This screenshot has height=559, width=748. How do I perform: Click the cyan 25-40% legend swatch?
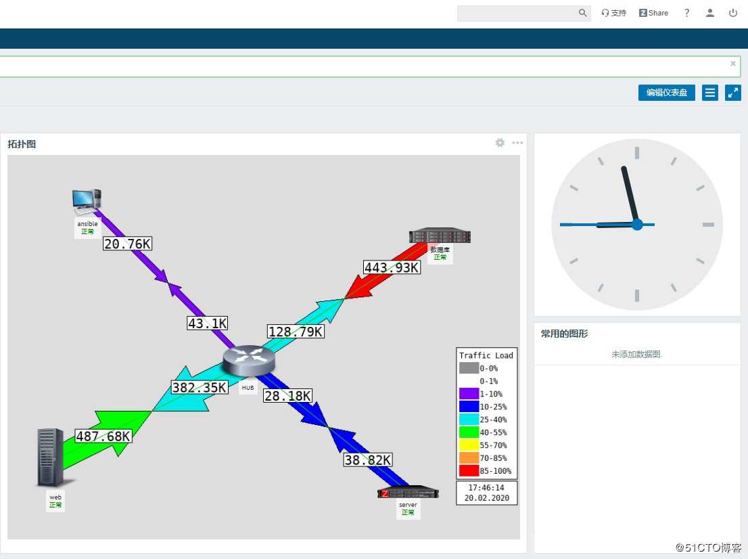469,419
